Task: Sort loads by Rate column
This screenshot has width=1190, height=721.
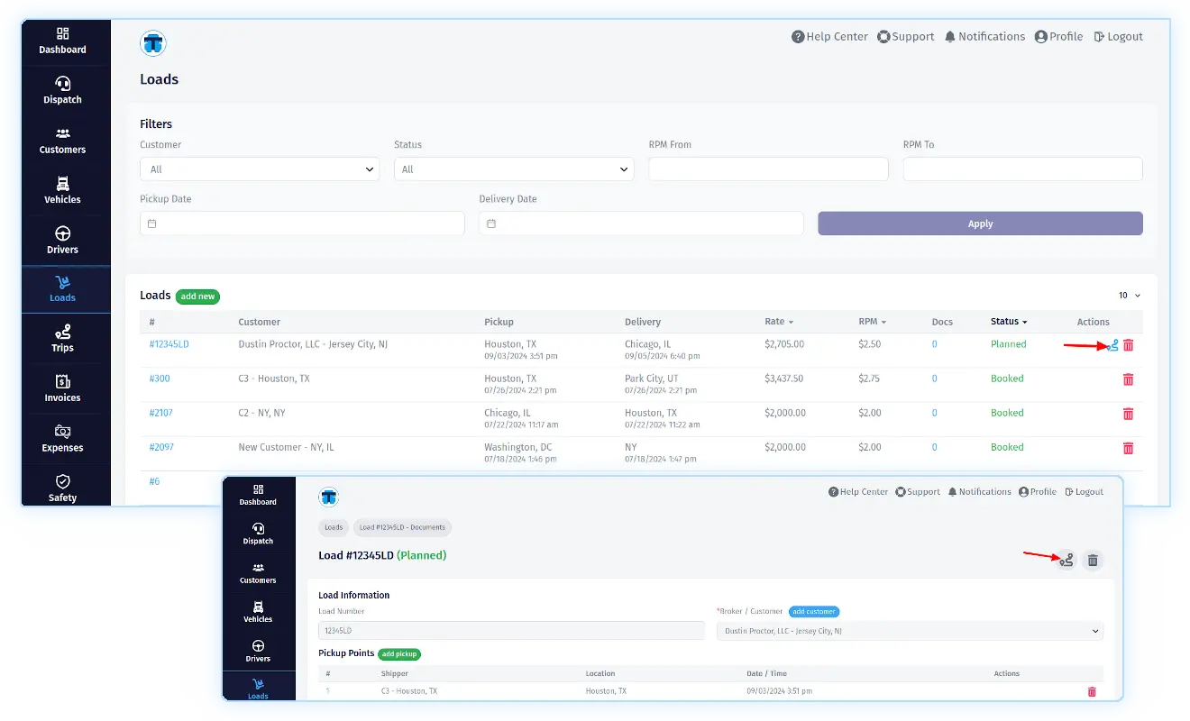Action: 779,322
